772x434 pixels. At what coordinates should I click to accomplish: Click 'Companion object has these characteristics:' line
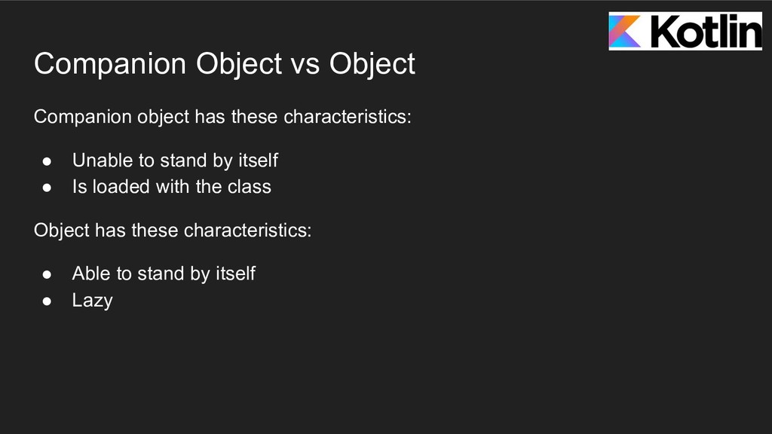pos(222,118)
